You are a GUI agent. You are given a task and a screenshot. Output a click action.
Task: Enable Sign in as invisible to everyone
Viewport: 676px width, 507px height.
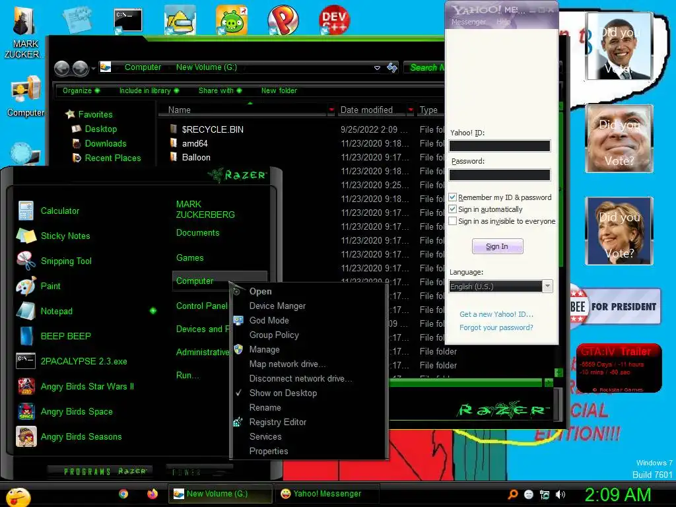tap(453, 220)
